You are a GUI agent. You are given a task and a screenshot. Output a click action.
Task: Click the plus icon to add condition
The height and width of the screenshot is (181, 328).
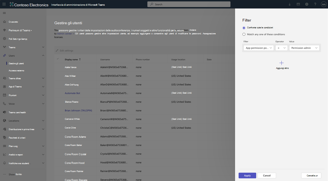282,63
